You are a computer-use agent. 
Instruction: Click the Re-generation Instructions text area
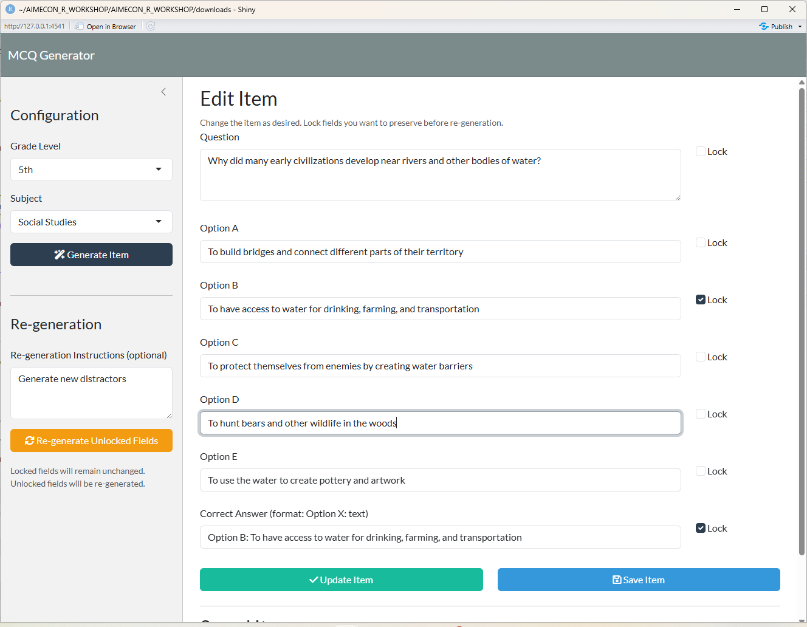point(91,392)
